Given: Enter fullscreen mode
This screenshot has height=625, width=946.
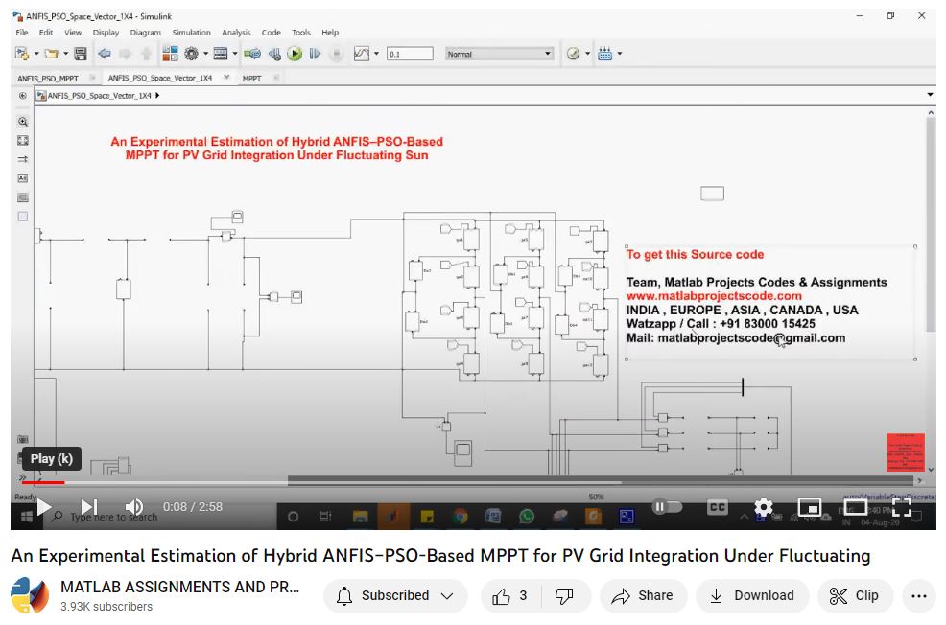Looking at the screenshot, I should click(x=902, y=507).
